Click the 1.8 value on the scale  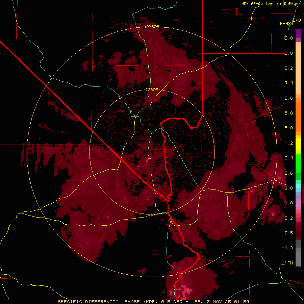point(289,188)
